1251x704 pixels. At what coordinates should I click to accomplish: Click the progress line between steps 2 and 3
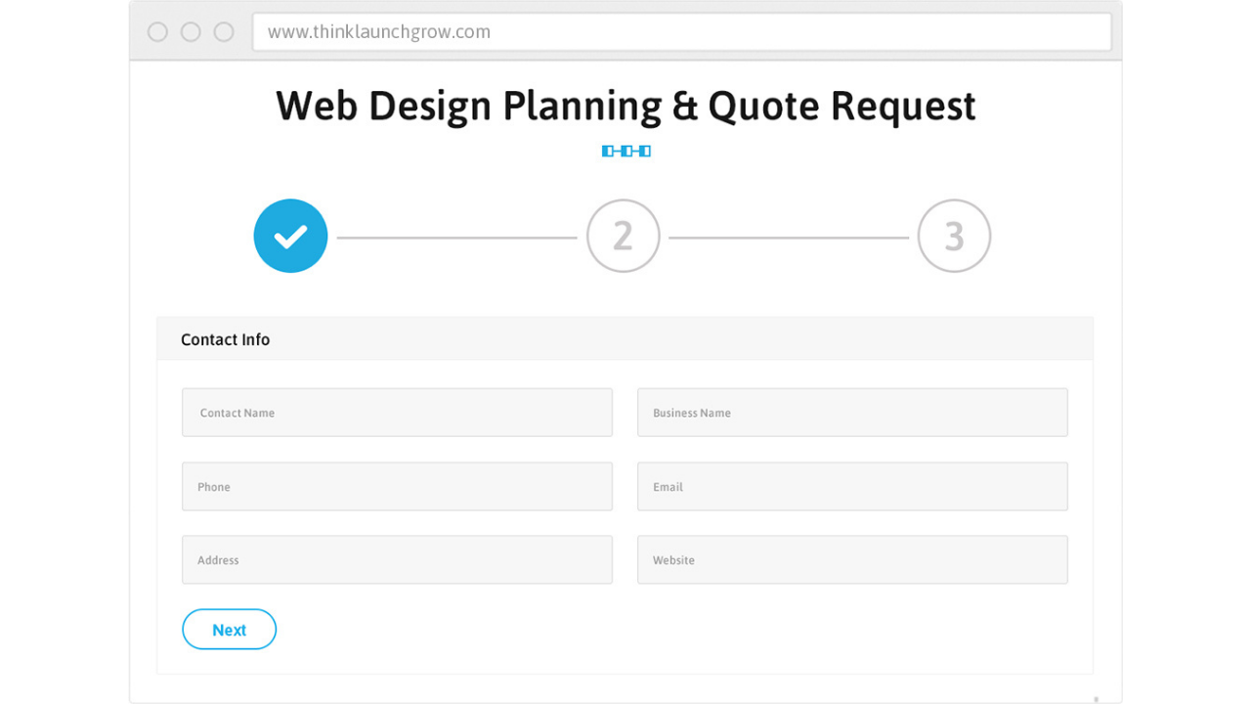click(789, 238)
